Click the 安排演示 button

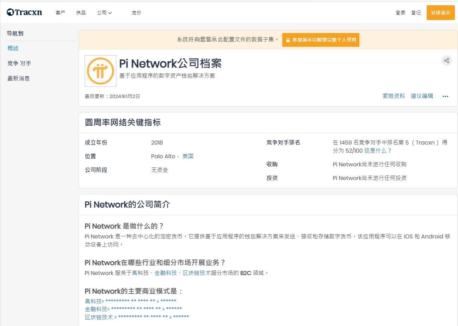[440, 12]
